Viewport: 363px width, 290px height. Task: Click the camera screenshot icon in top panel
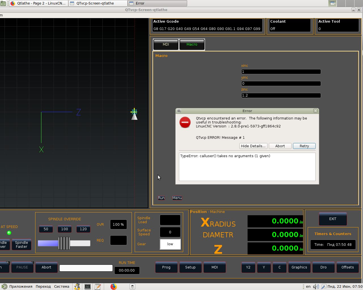3,3
